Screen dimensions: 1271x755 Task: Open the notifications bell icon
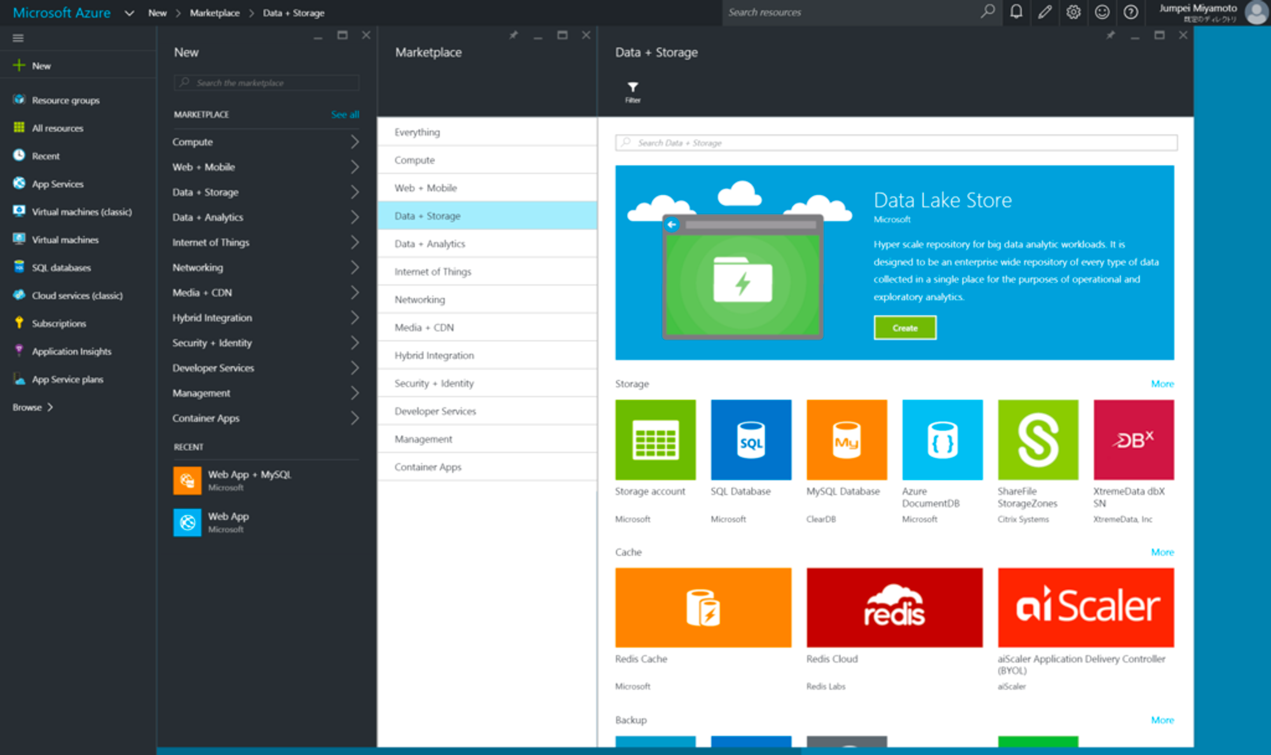coord(1016,12)
